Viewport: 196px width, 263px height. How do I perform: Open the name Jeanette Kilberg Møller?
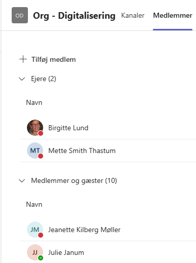pyautogui.click(x=84, y=230)
